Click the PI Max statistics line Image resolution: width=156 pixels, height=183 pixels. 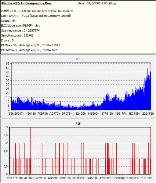pyautogui.click(x=31, y=45)
